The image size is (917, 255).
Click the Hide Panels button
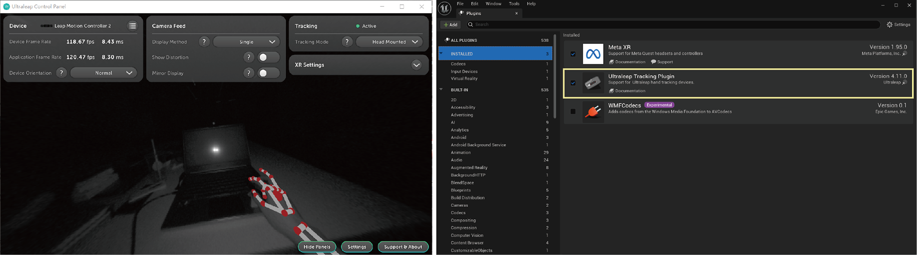317,247
